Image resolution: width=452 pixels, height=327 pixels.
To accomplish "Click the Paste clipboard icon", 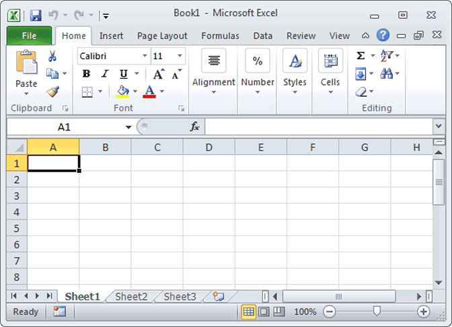I will (x=26, y=62).
